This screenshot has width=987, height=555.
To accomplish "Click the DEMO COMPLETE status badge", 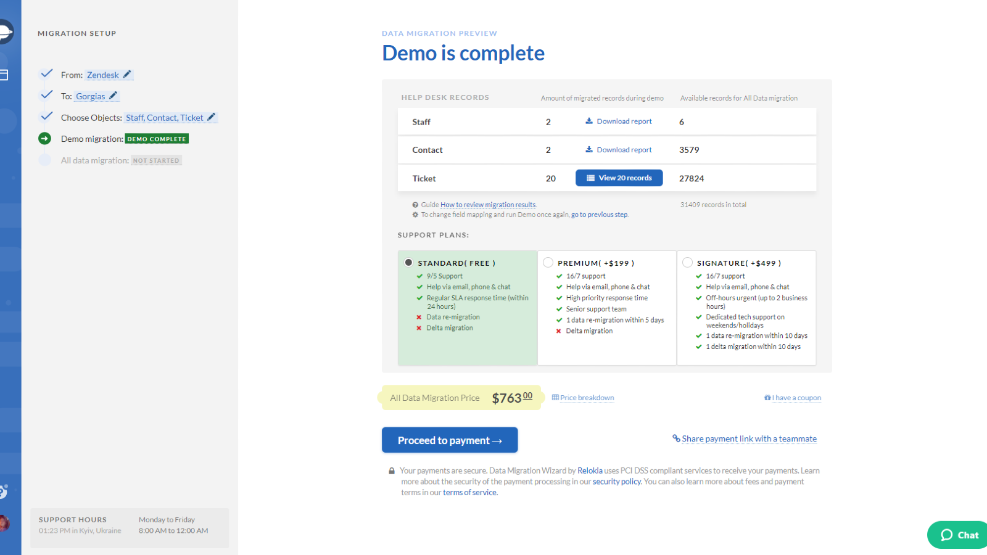I will coord(156,139).
